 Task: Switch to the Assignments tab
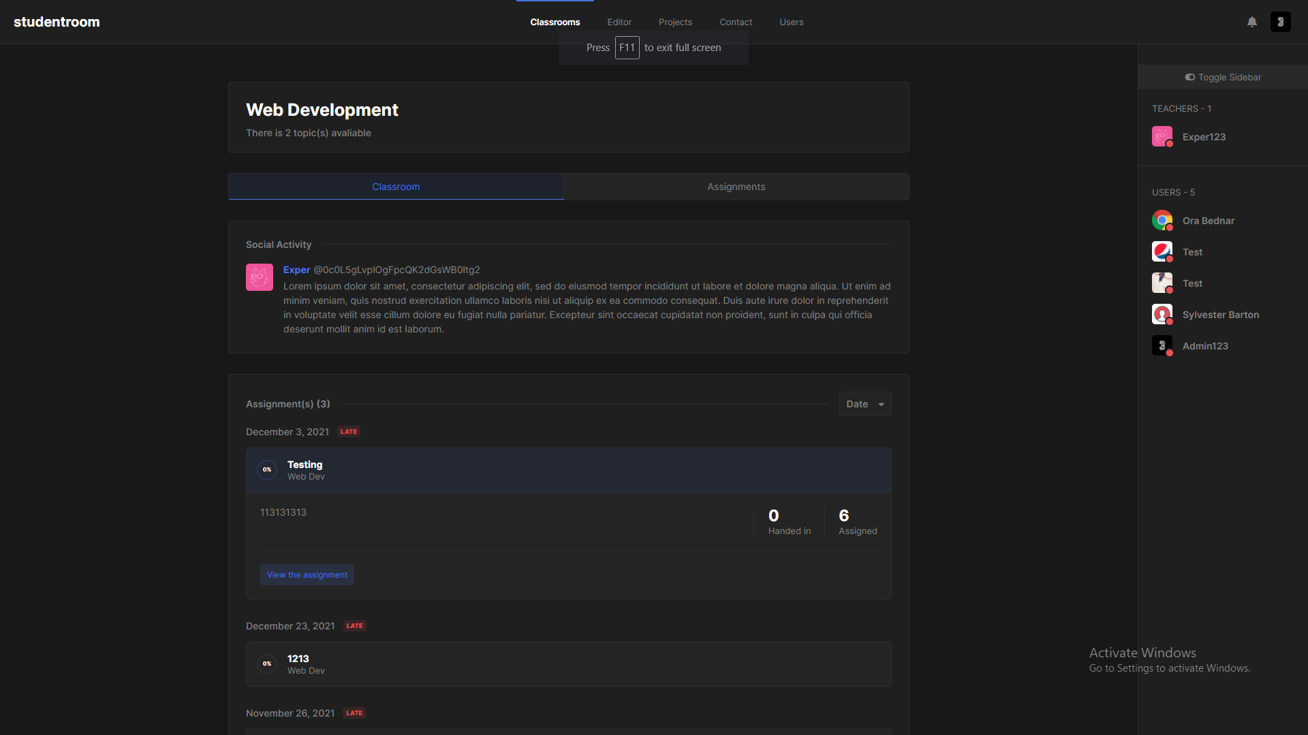coord(736,186)
